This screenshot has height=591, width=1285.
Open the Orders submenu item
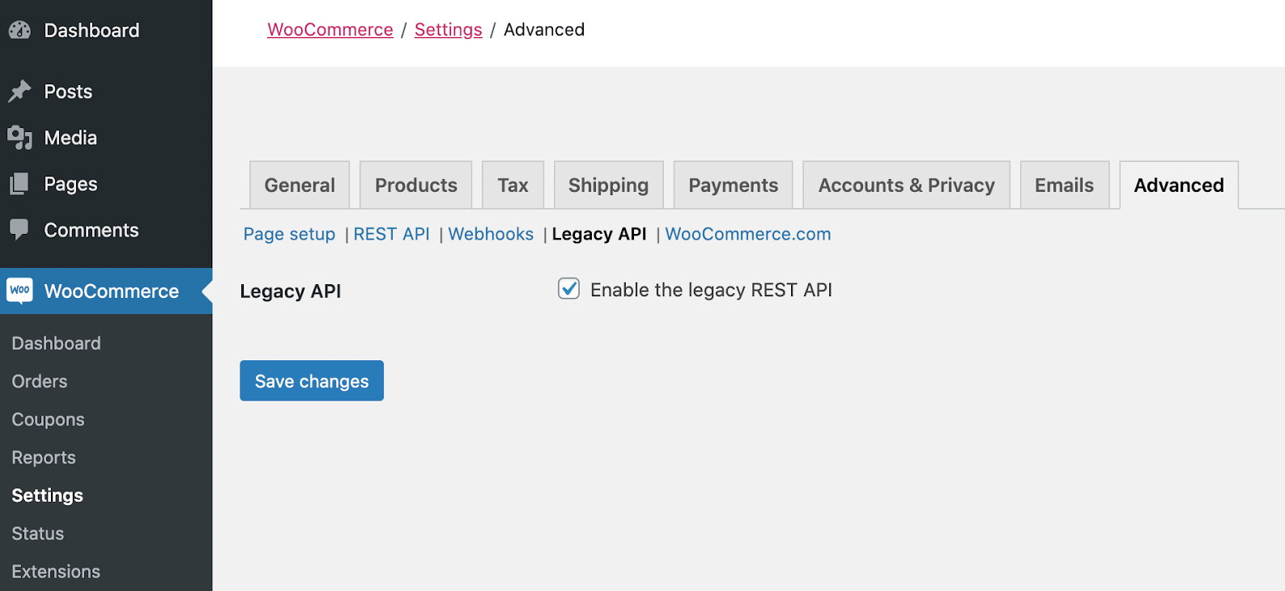(40, 381)
